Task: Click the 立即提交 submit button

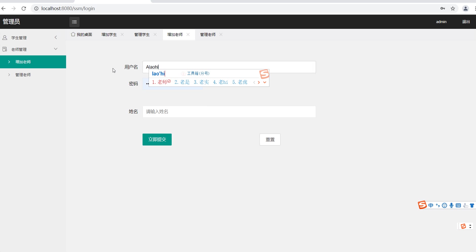Action: [x=157, y=139]
